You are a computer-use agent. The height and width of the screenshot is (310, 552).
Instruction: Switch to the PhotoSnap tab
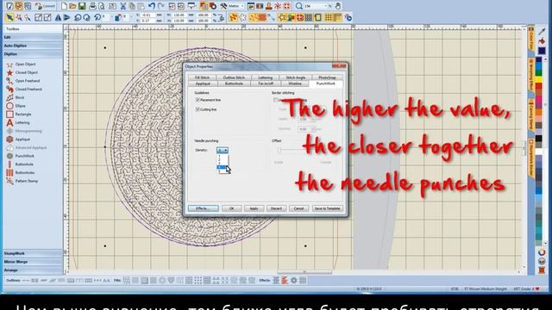(x=327, y=77)
